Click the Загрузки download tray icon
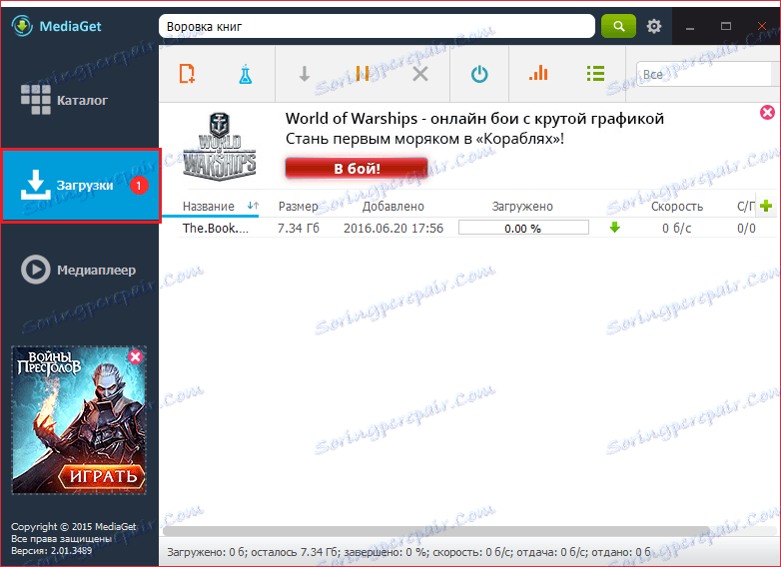The height and width of the screenshot is (567, 781). (x=35, y=185)
